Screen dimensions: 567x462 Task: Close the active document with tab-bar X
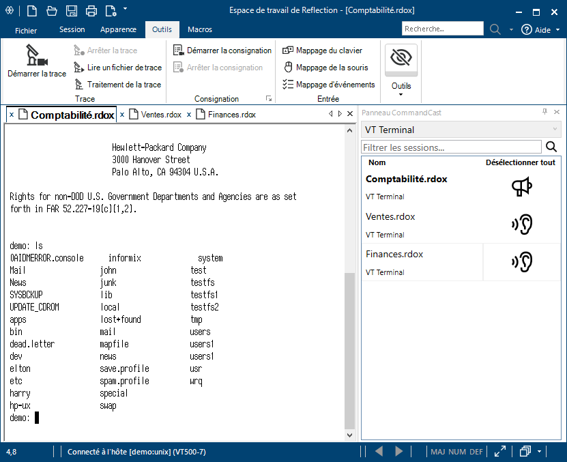click(350, 113)
